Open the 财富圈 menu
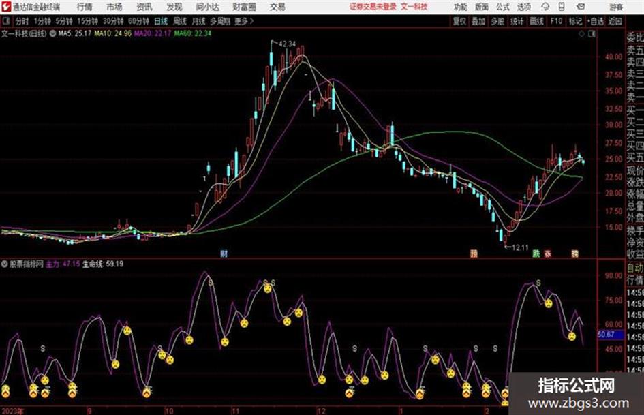 (x=244, y=7)
